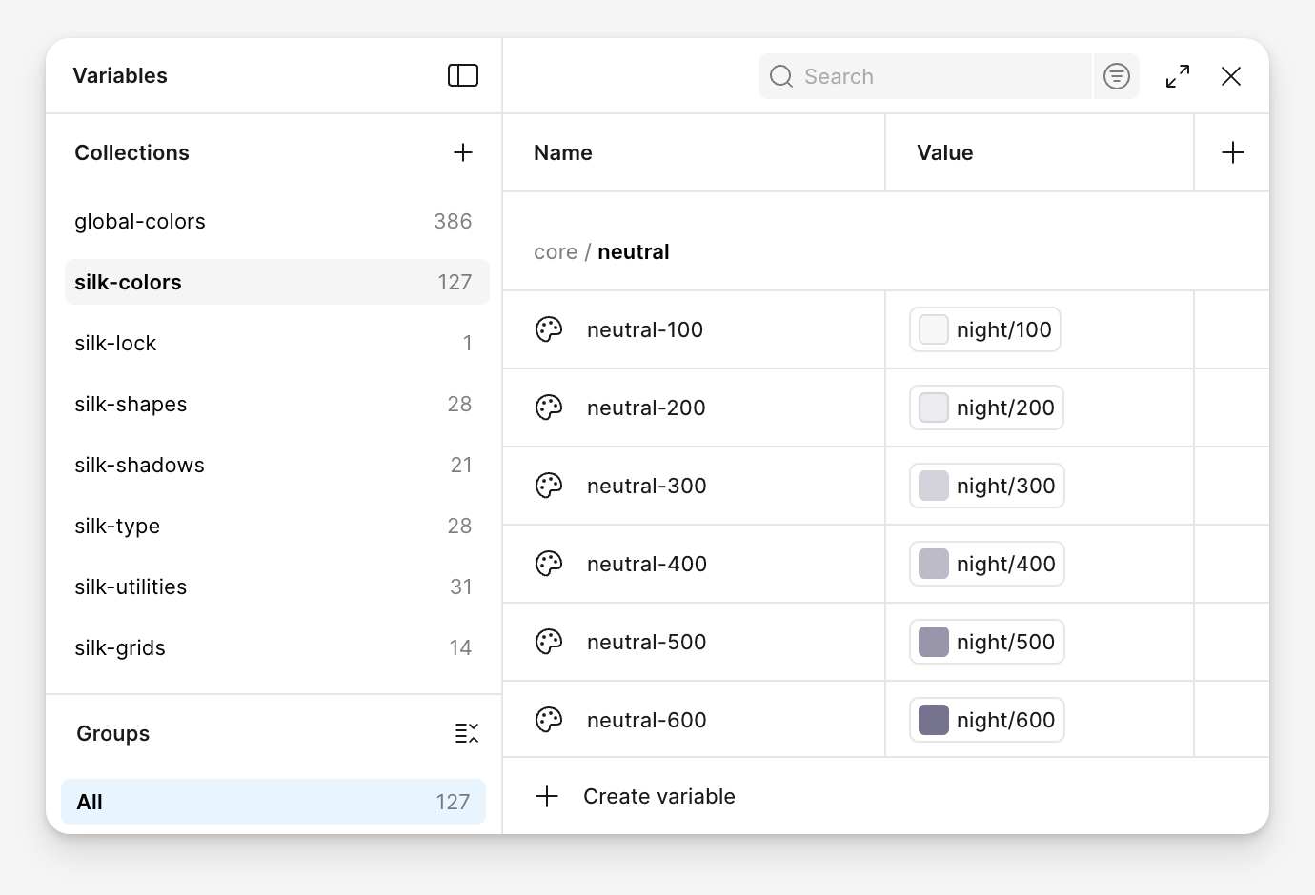This screenshot has height=895, width=1315.
Task: Select the All group
Action: [273, 802]
